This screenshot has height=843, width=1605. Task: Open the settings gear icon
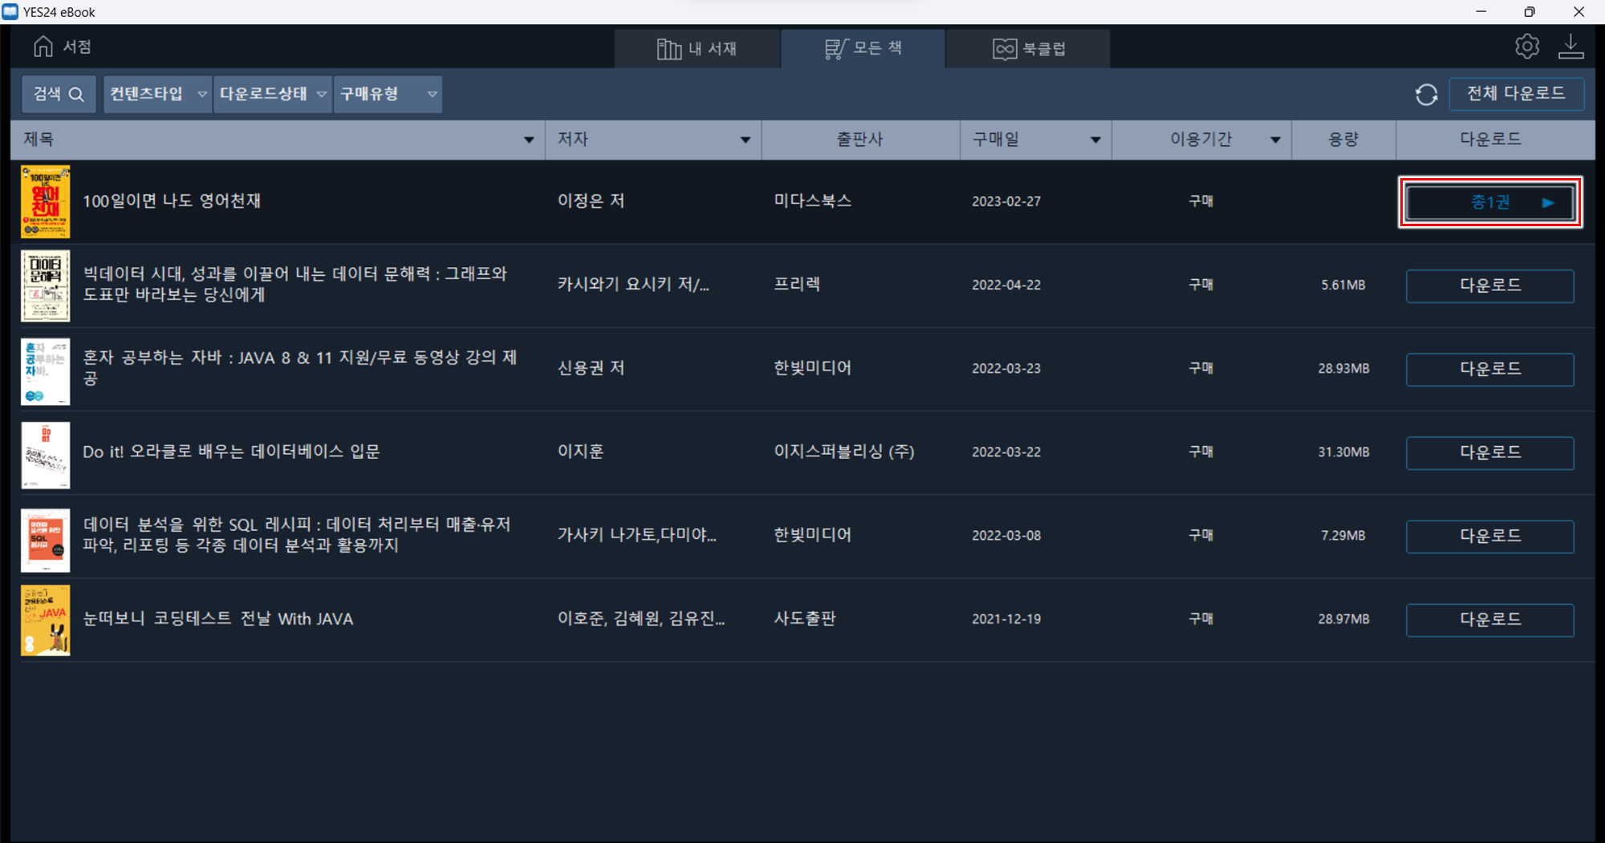tap(1527, 47)
